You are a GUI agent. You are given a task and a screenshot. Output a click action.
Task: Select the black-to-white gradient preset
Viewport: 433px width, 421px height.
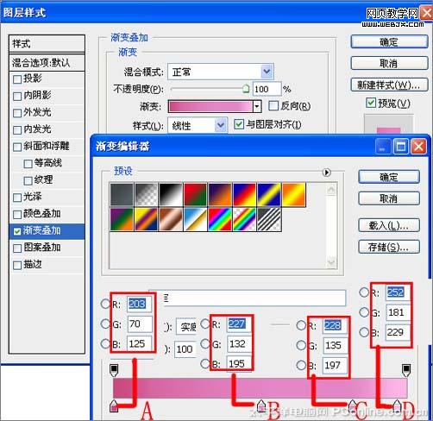coord(171,195)
